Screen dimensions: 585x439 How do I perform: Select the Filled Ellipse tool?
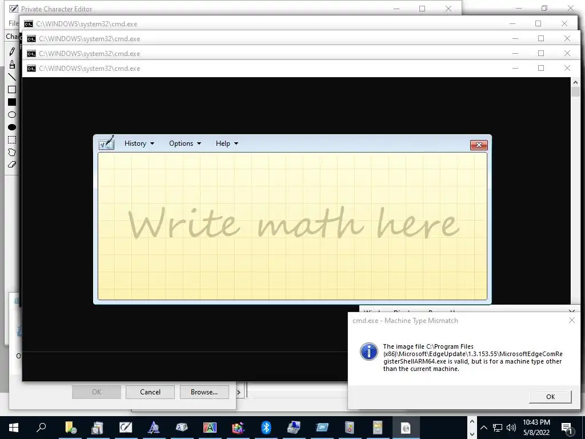[x=12, y=127]
